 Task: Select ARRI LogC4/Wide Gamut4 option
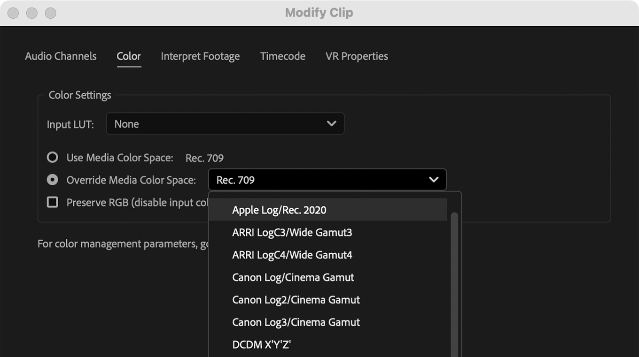tap(292, 255)
